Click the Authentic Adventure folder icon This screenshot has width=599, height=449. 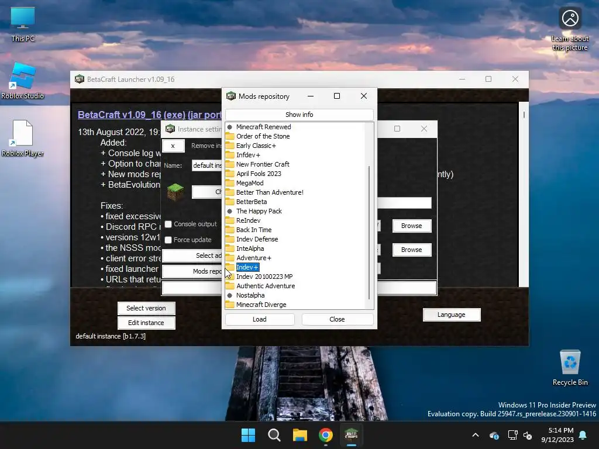[229, 286]
